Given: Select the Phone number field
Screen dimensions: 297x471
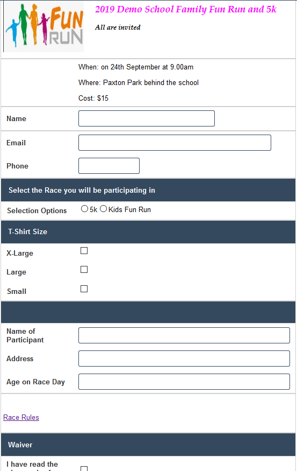Looking at the screenshot, I should pos(109,166).
